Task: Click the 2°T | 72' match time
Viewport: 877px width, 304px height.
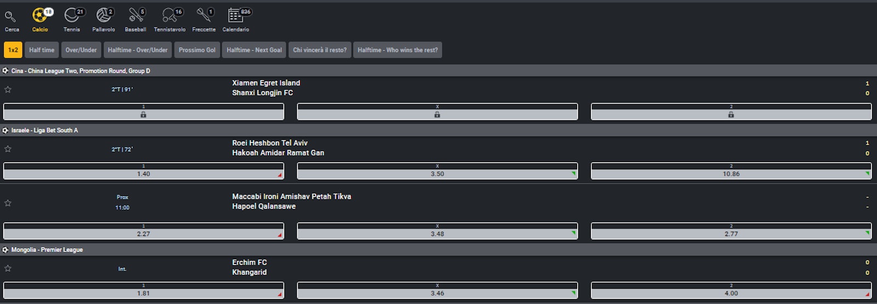Action: [122, 149]
